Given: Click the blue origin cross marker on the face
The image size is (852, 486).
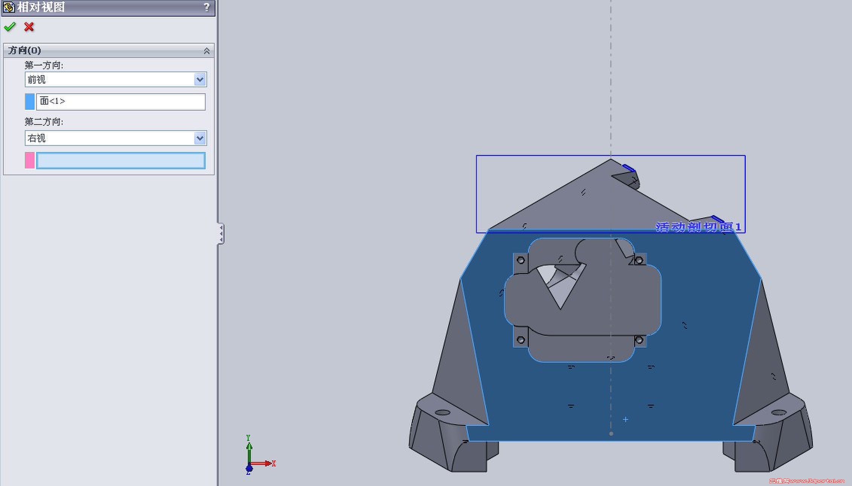Looking at the screenshot, I should [625, 419].
